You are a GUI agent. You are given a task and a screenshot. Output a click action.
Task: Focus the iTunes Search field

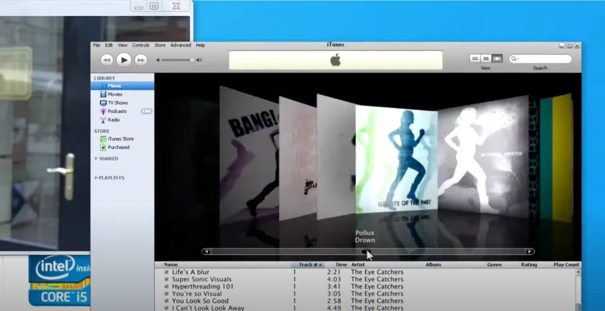pyautogui.click(x=541, y=59)
